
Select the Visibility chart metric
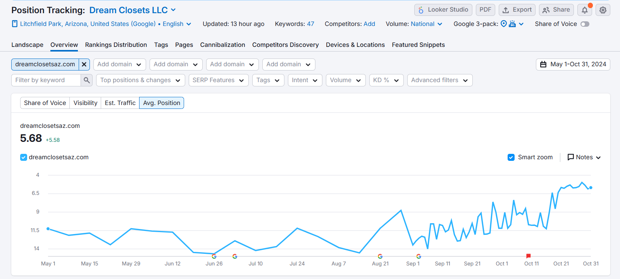(x=85, y=103)
